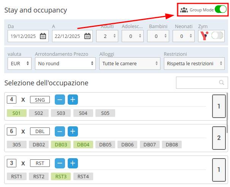This screenshot has height=187, width=230.
Task: Decrease the DBL room count
Action: [60, 132]
